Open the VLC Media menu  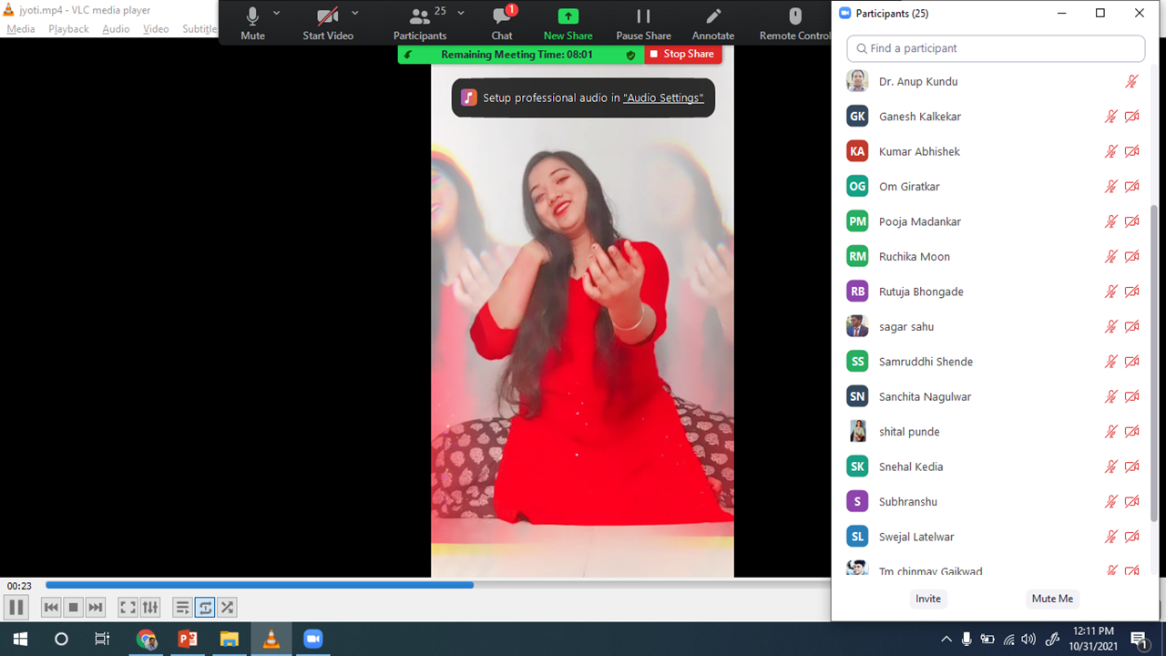point(21,29)
